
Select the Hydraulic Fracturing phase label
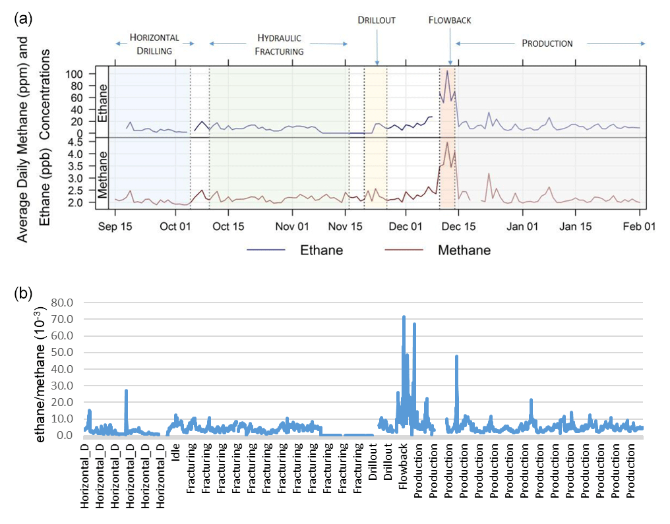(279, 44)
